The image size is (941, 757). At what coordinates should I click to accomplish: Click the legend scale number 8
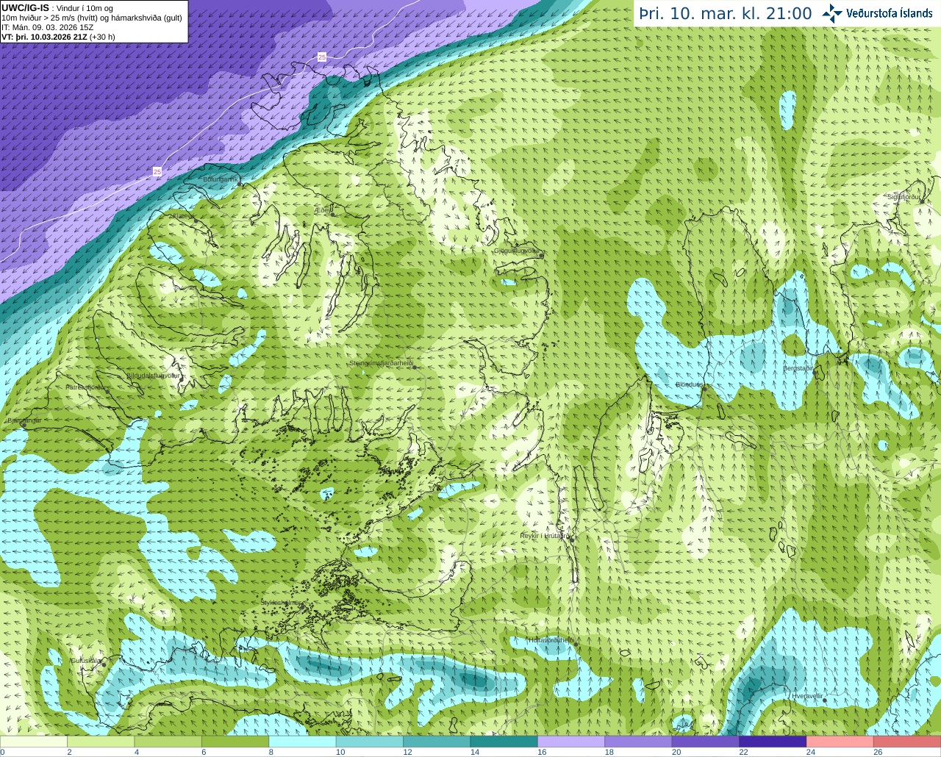(x=271, y=752)
